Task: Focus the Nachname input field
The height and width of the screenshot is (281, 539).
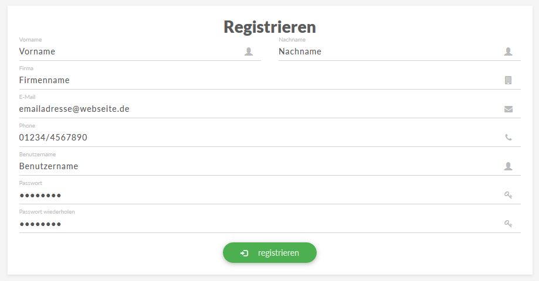Action: pyautogui.click(x=399, y=52)
